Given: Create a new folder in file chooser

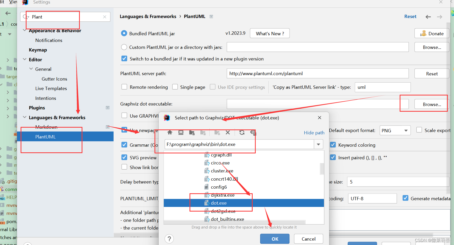Looking at the screenshot, I should pos(217,133).
